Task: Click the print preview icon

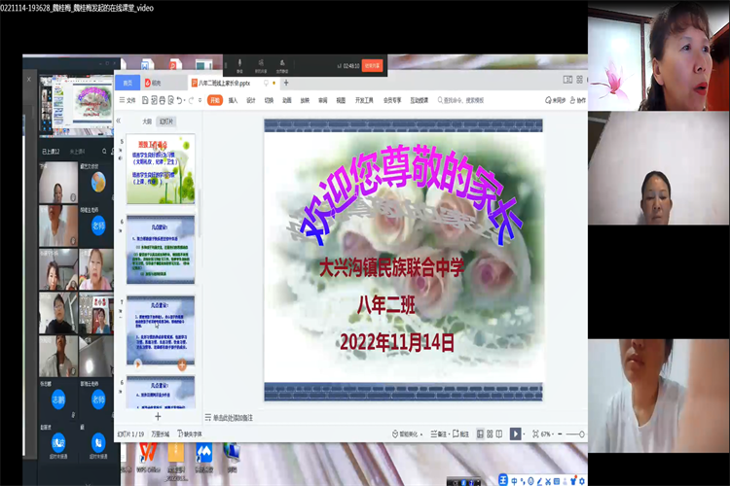Action: (171, 100)
